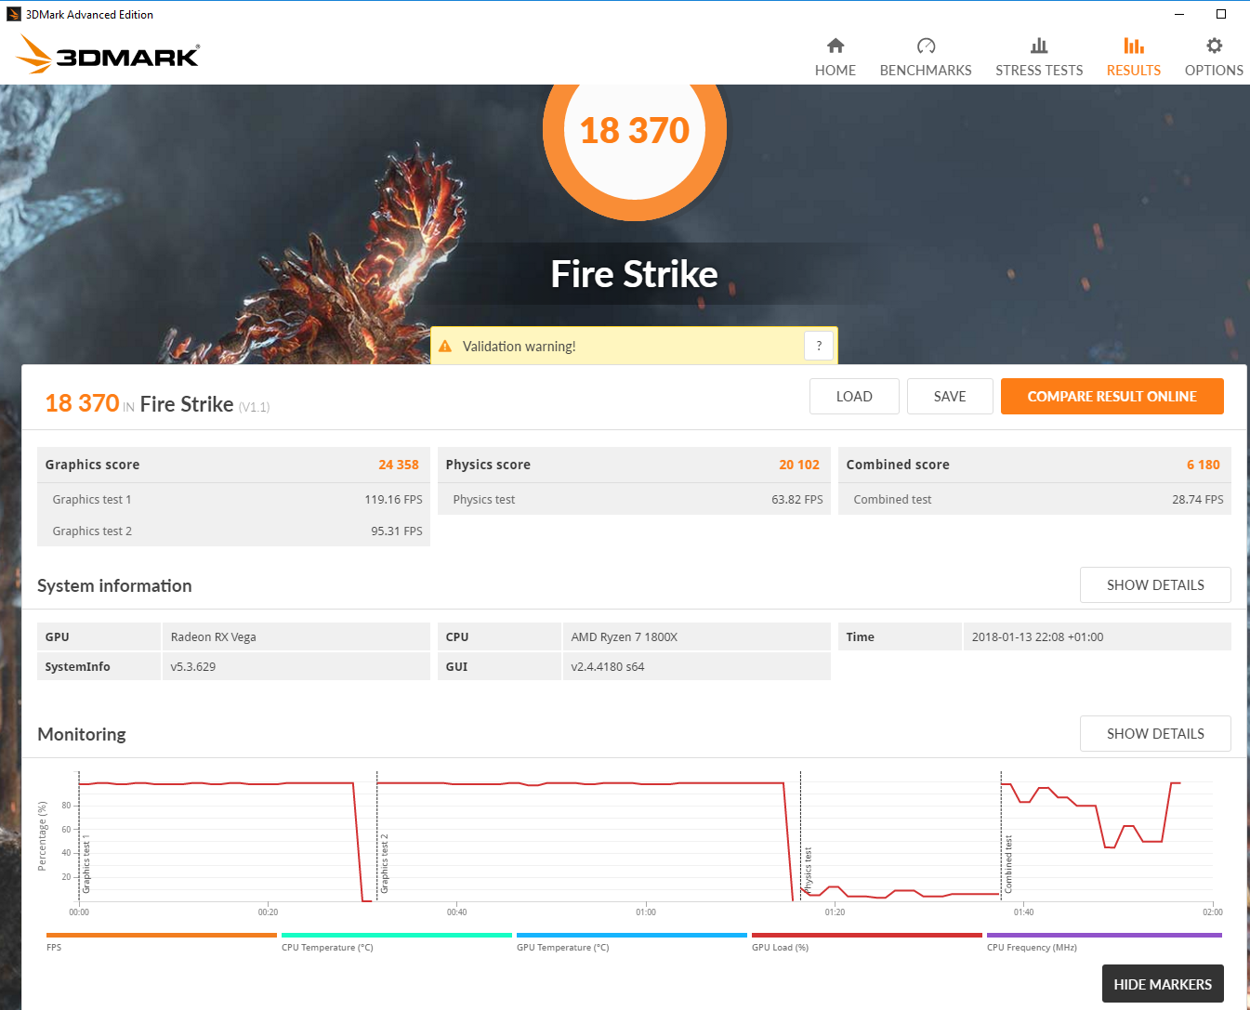Click Combined test value 28.74 FPS
Viewport: 1250px width, 1010px height.
[x=1198, y=499]
